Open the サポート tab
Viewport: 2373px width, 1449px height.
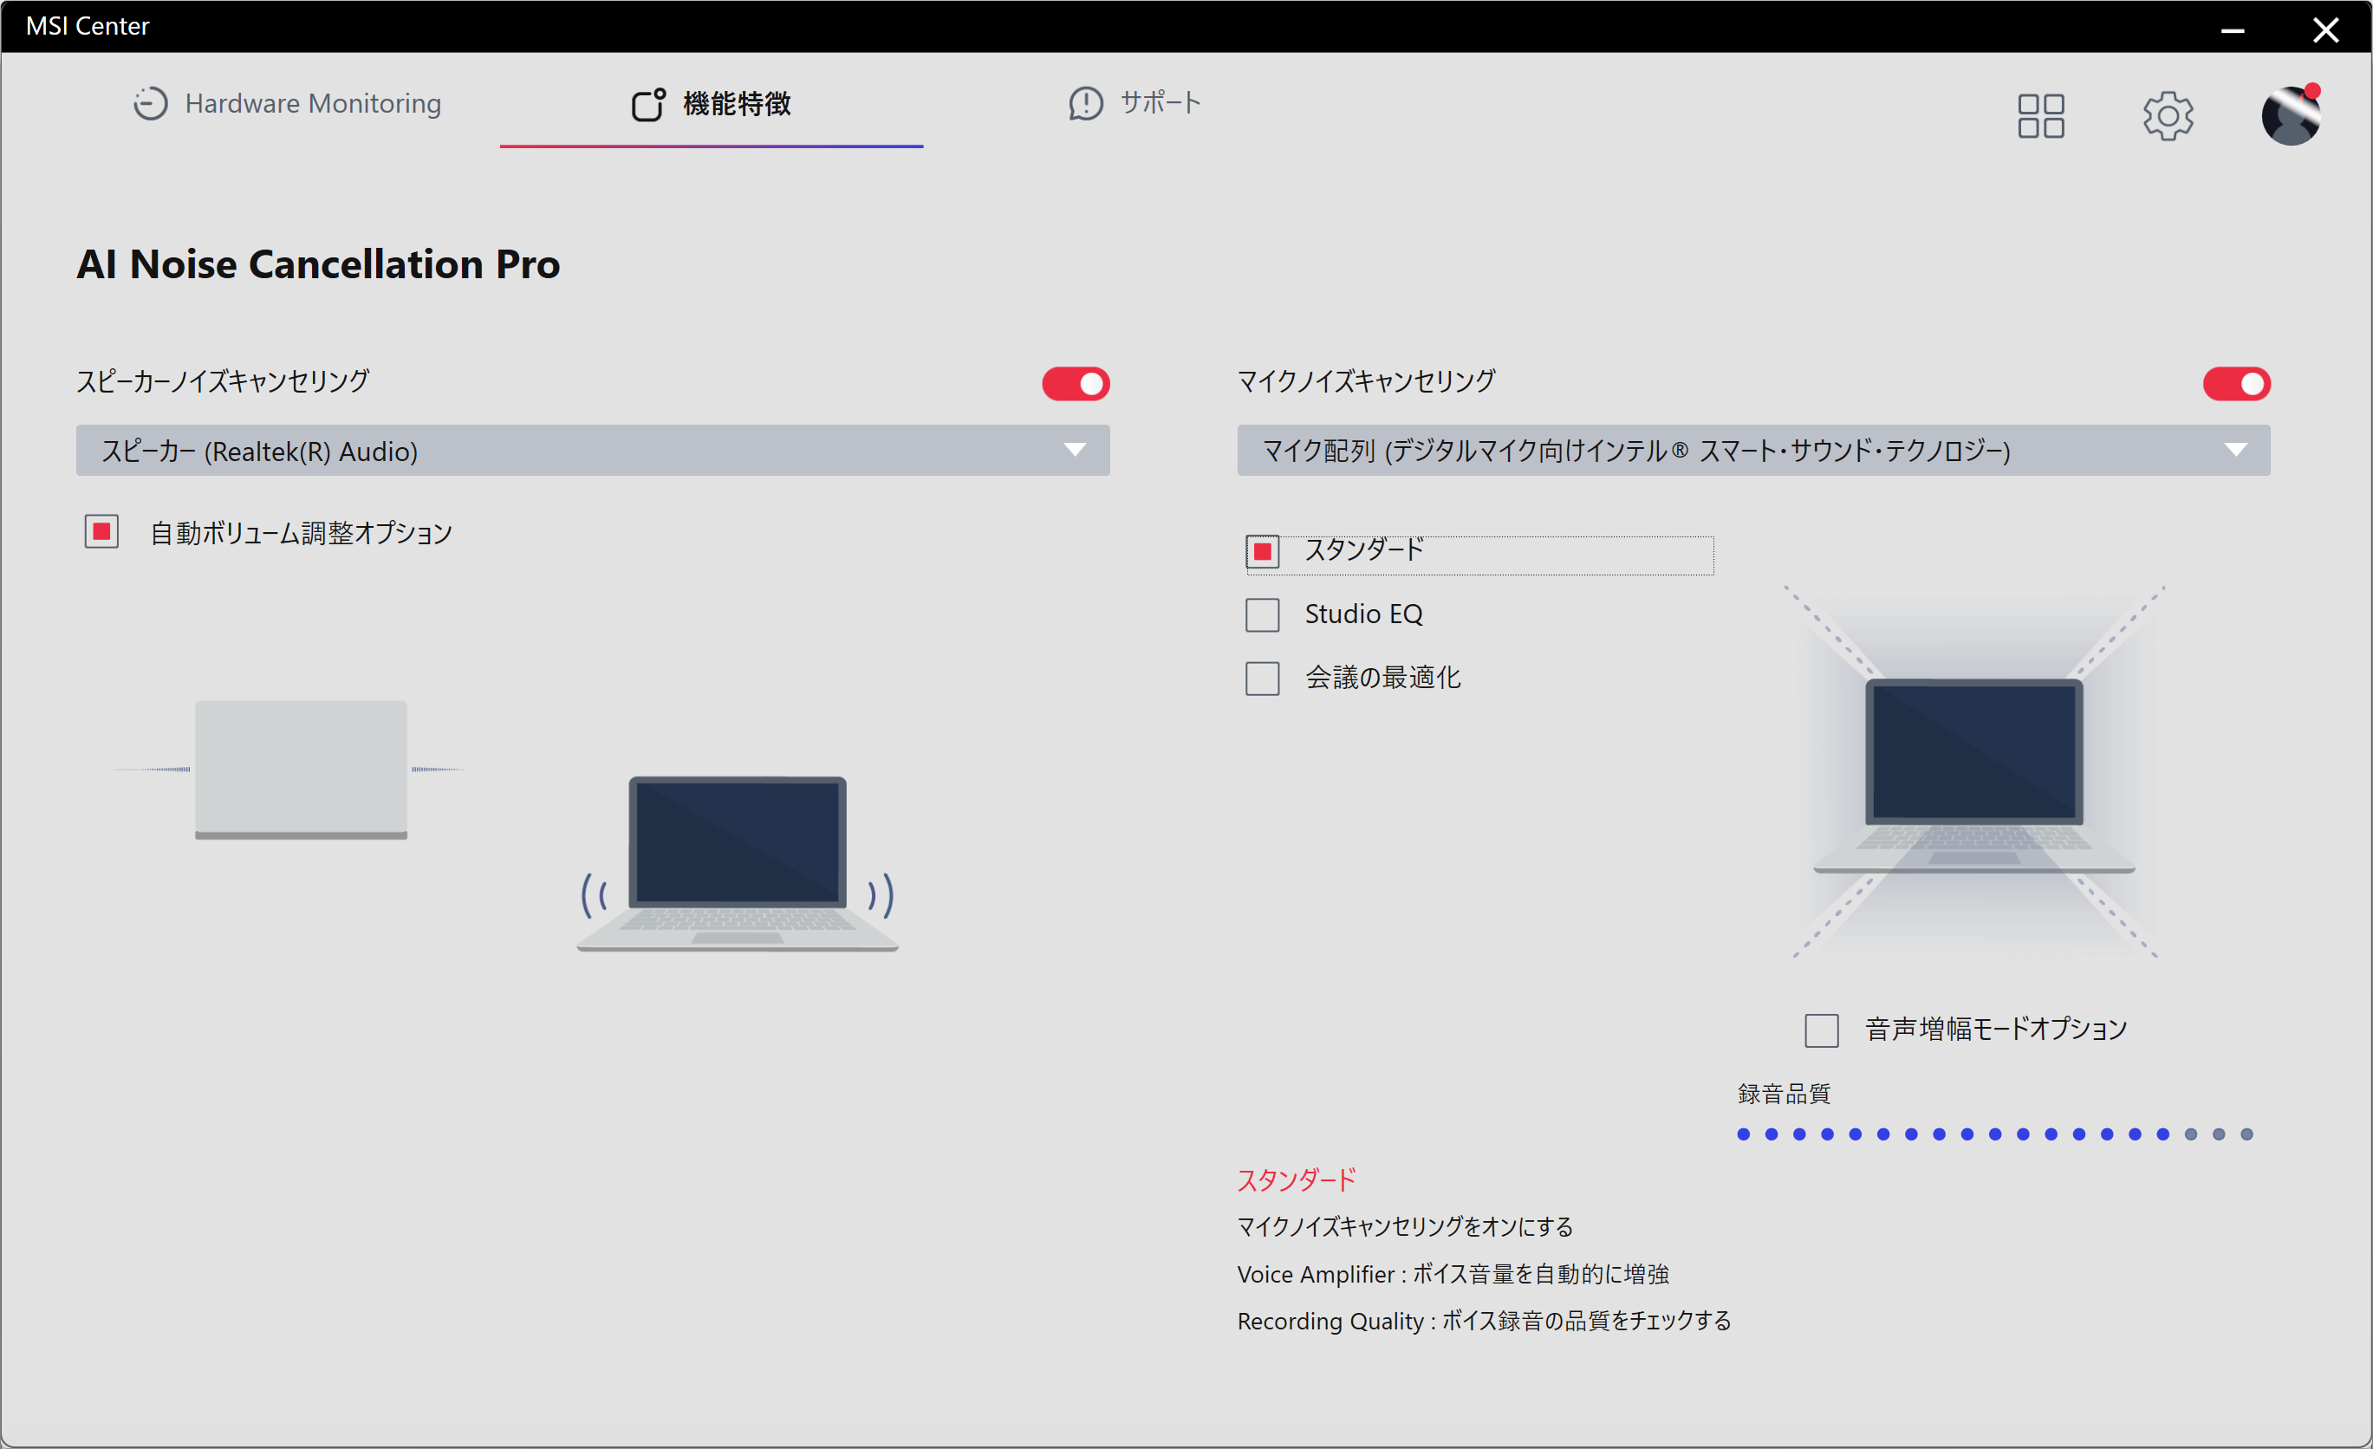1134,103
